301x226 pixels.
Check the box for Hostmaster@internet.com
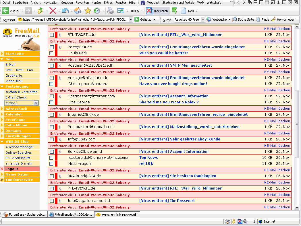[52, 96]
